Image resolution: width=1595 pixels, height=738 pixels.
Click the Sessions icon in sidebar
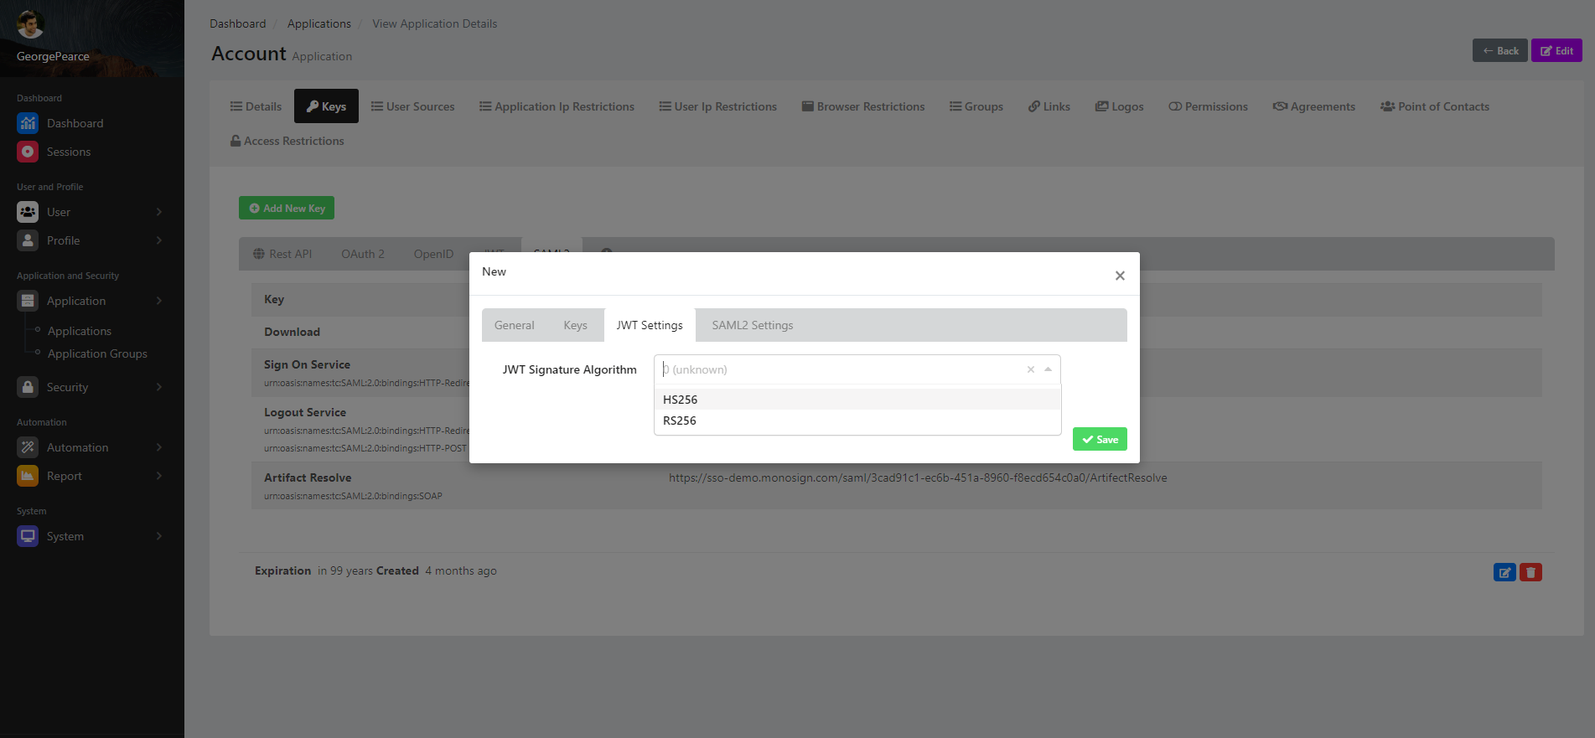pyautogui.click(x=28, y=152)
